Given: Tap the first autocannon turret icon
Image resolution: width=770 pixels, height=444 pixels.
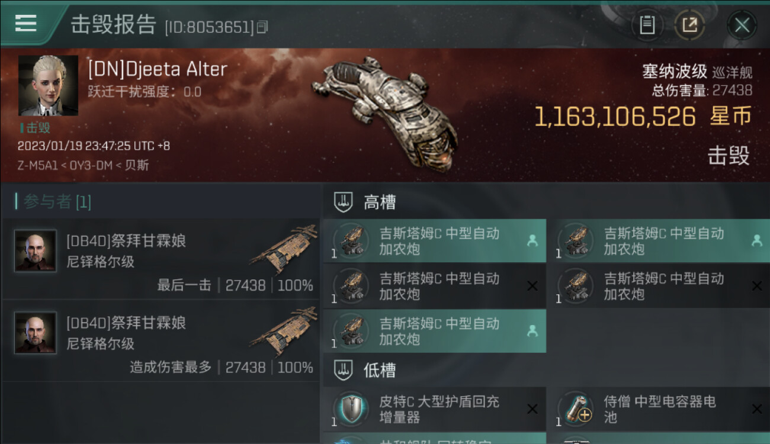Looking at the screenshot, I should pyautogui.click(x=351, y=241).
